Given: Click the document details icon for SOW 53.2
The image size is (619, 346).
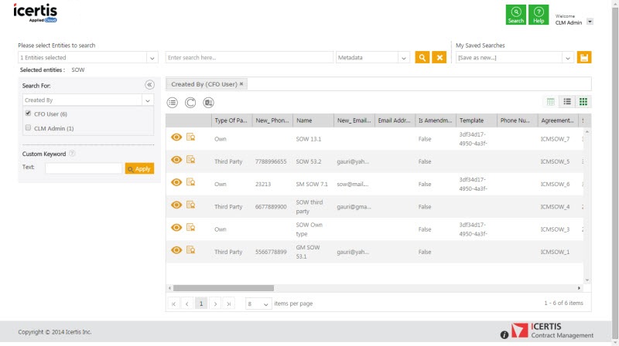Looking at the screenshot, I should [190, 160].
